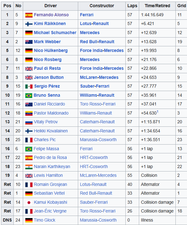Click the Driver column header
187x225 pixels.
pyautogui.click(x=50, y=6)
